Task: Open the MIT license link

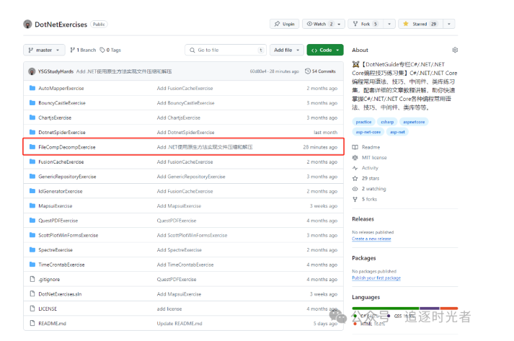Action: 369,158
